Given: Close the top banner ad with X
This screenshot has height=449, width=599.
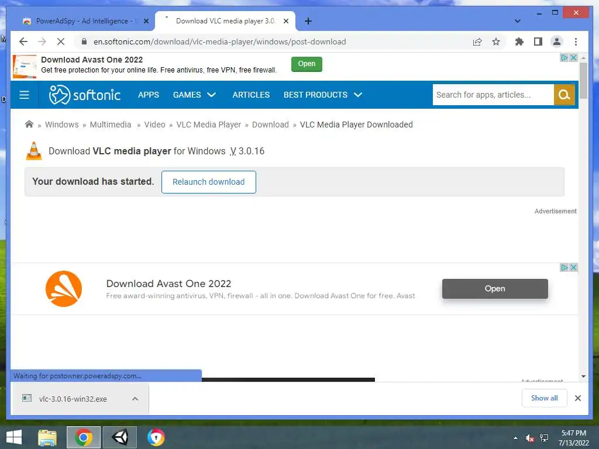Looking at the screenshot, I should [x=573, y=58].
